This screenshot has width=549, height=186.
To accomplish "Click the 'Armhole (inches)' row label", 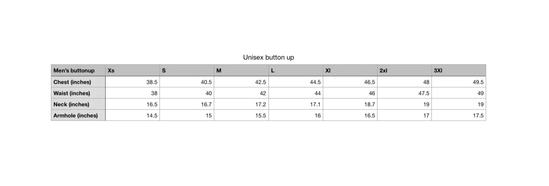I will tap(78, 115).
